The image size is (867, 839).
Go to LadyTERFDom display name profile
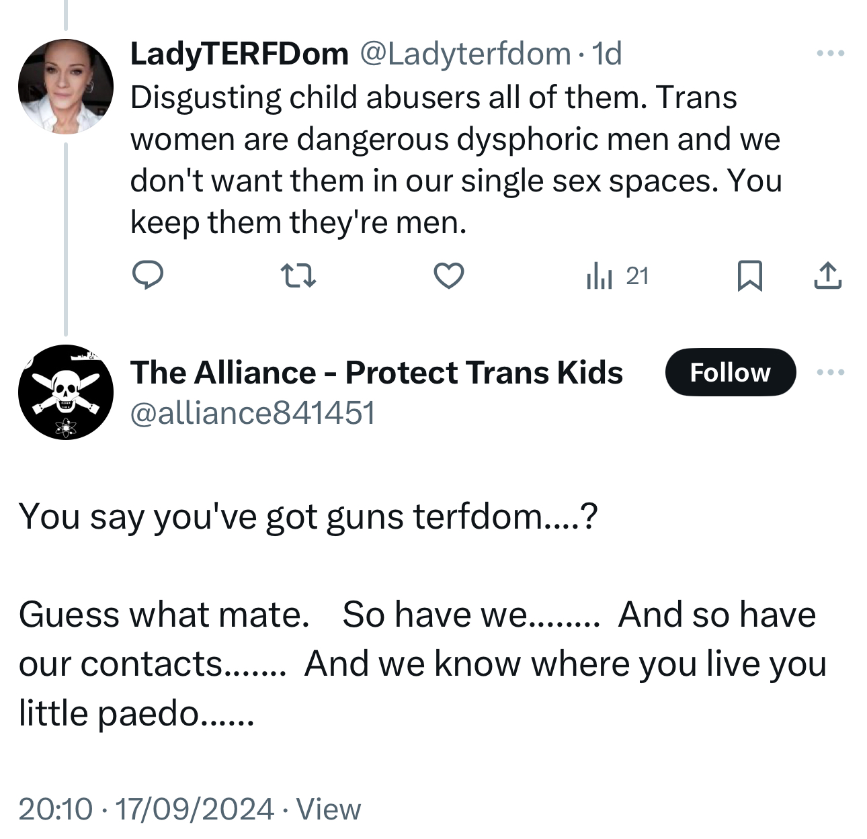click(x=239, y=54)
